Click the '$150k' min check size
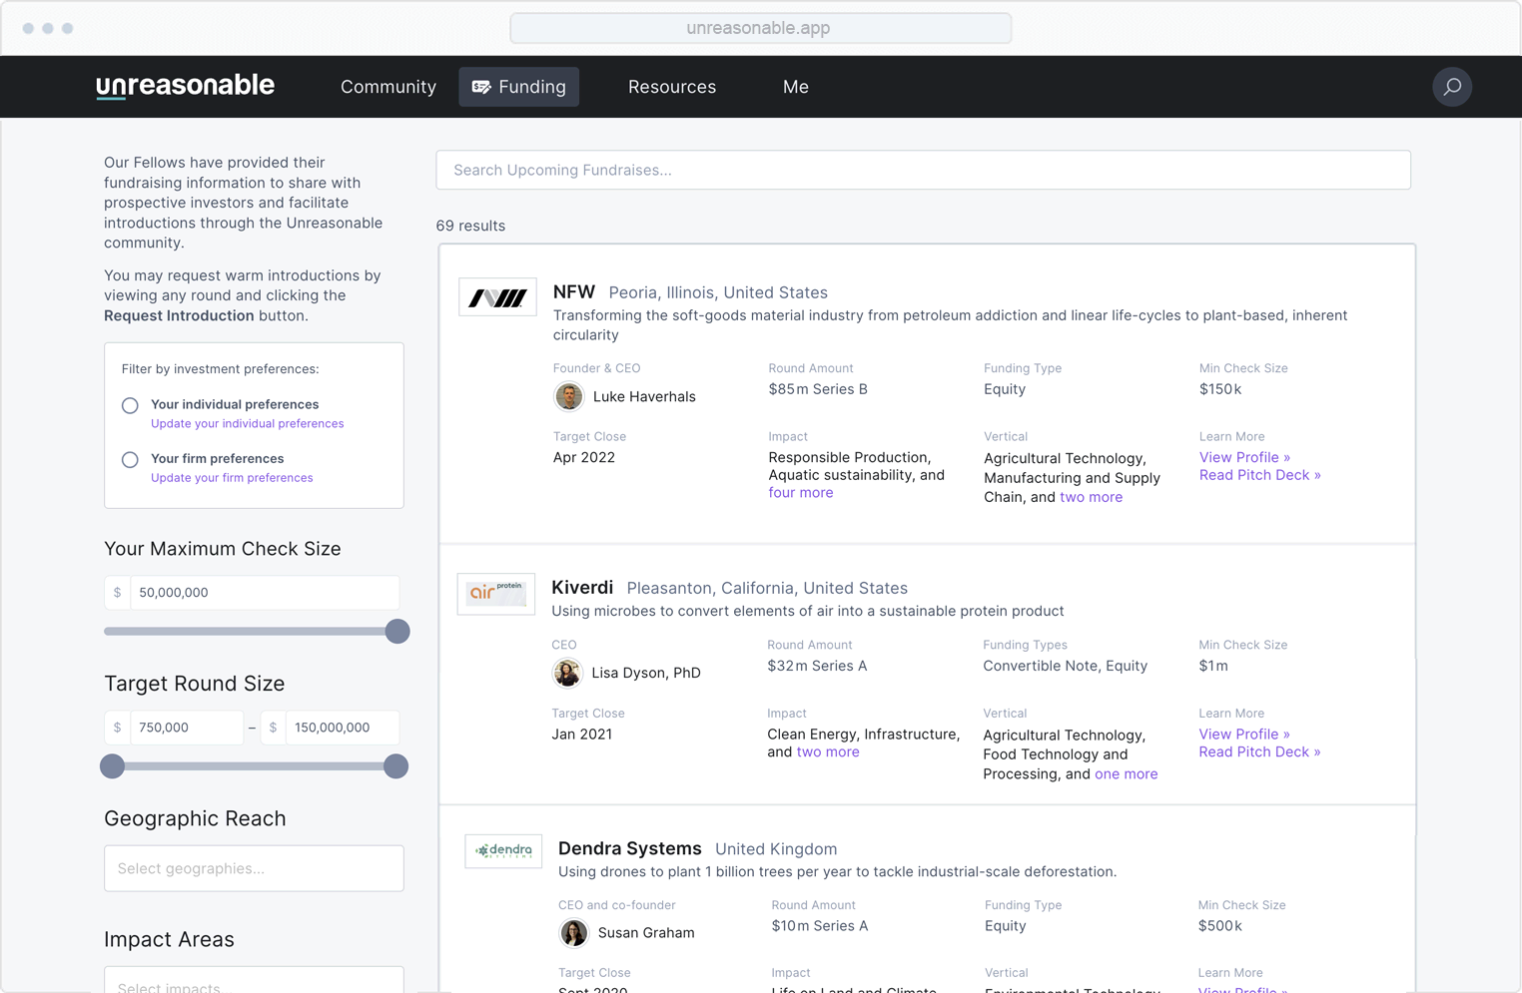This screenshot has width=1522, height=993. click(1220, 389)
